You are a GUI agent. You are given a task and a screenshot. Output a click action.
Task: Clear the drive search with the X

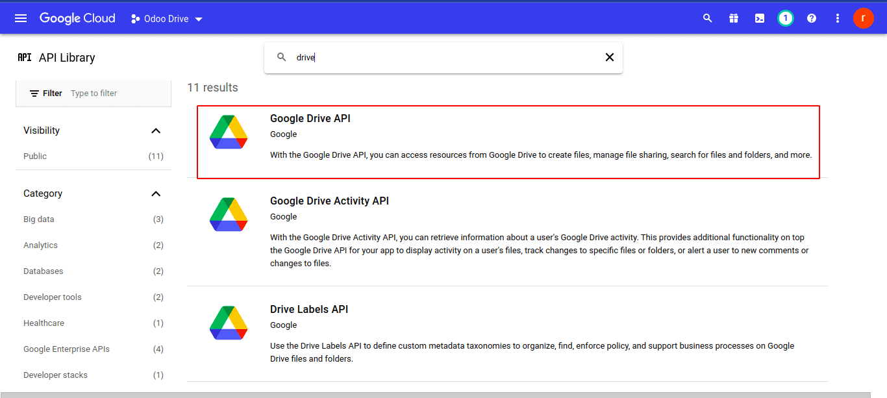point(609,57)
